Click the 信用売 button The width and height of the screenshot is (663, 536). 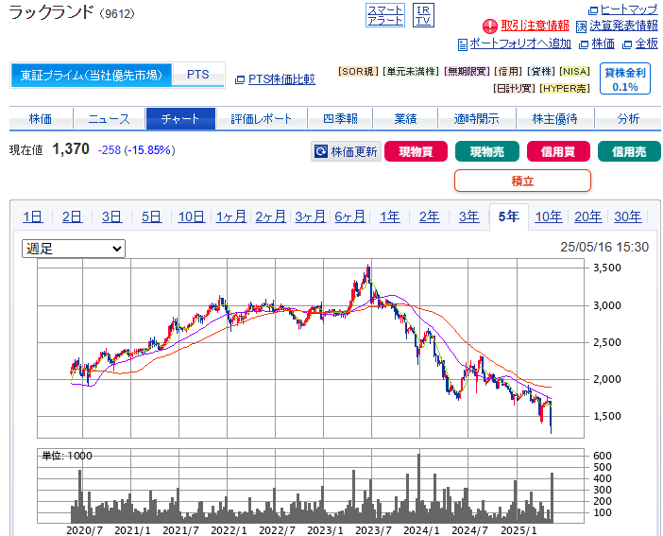[x=629, y=151]
